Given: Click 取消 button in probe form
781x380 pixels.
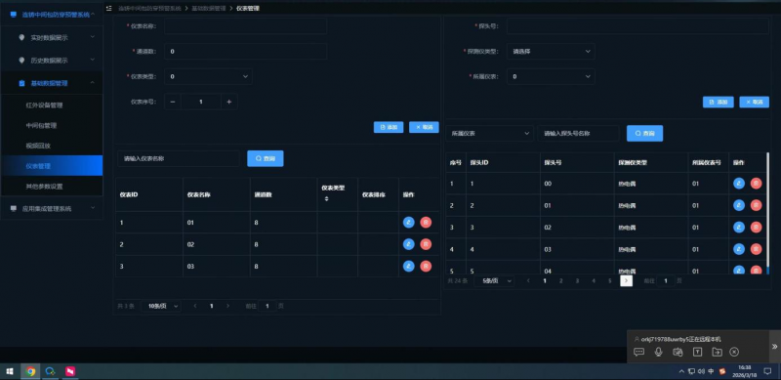Looking at the screenshot, I should [x=754, y=103].
